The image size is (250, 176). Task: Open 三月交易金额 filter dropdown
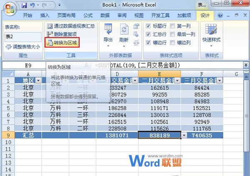pyautogui.click(x=220, y=80)
